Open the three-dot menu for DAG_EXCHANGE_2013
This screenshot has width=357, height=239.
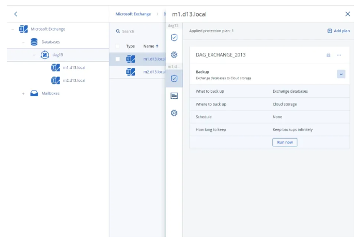pyautogui.click(x=339, y=55)
